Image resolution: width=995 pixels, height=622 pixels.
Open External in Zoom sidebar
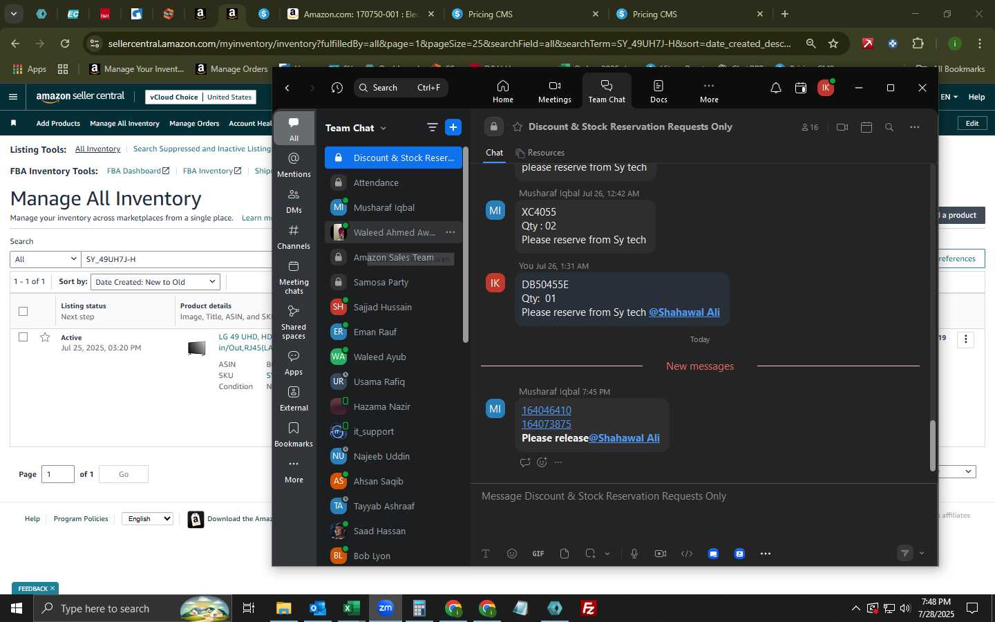point(294,398)
